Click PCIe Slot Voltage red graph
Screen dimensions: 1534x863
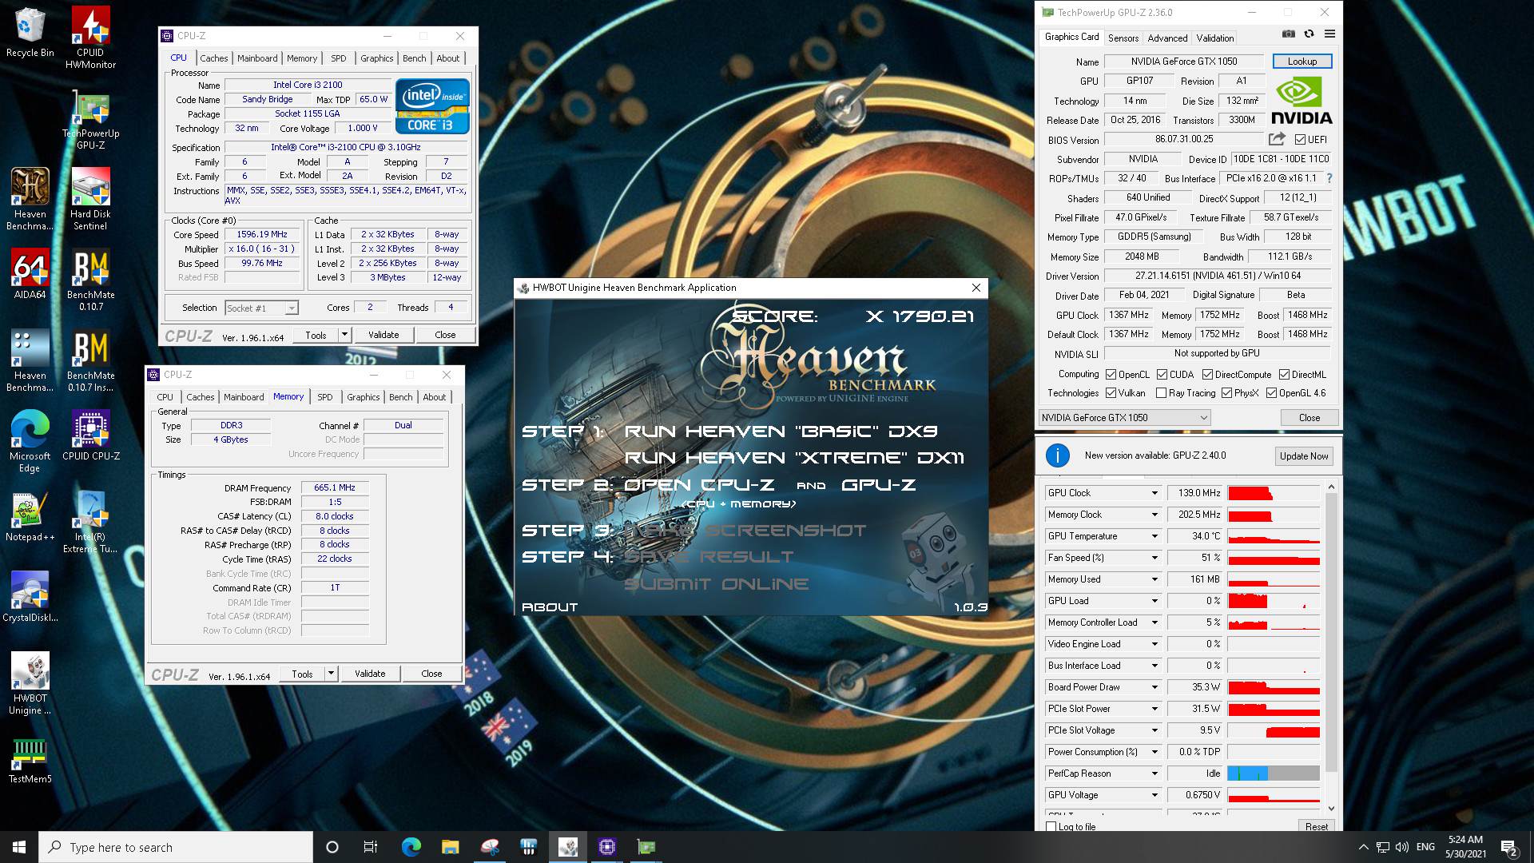[1274, 730]
